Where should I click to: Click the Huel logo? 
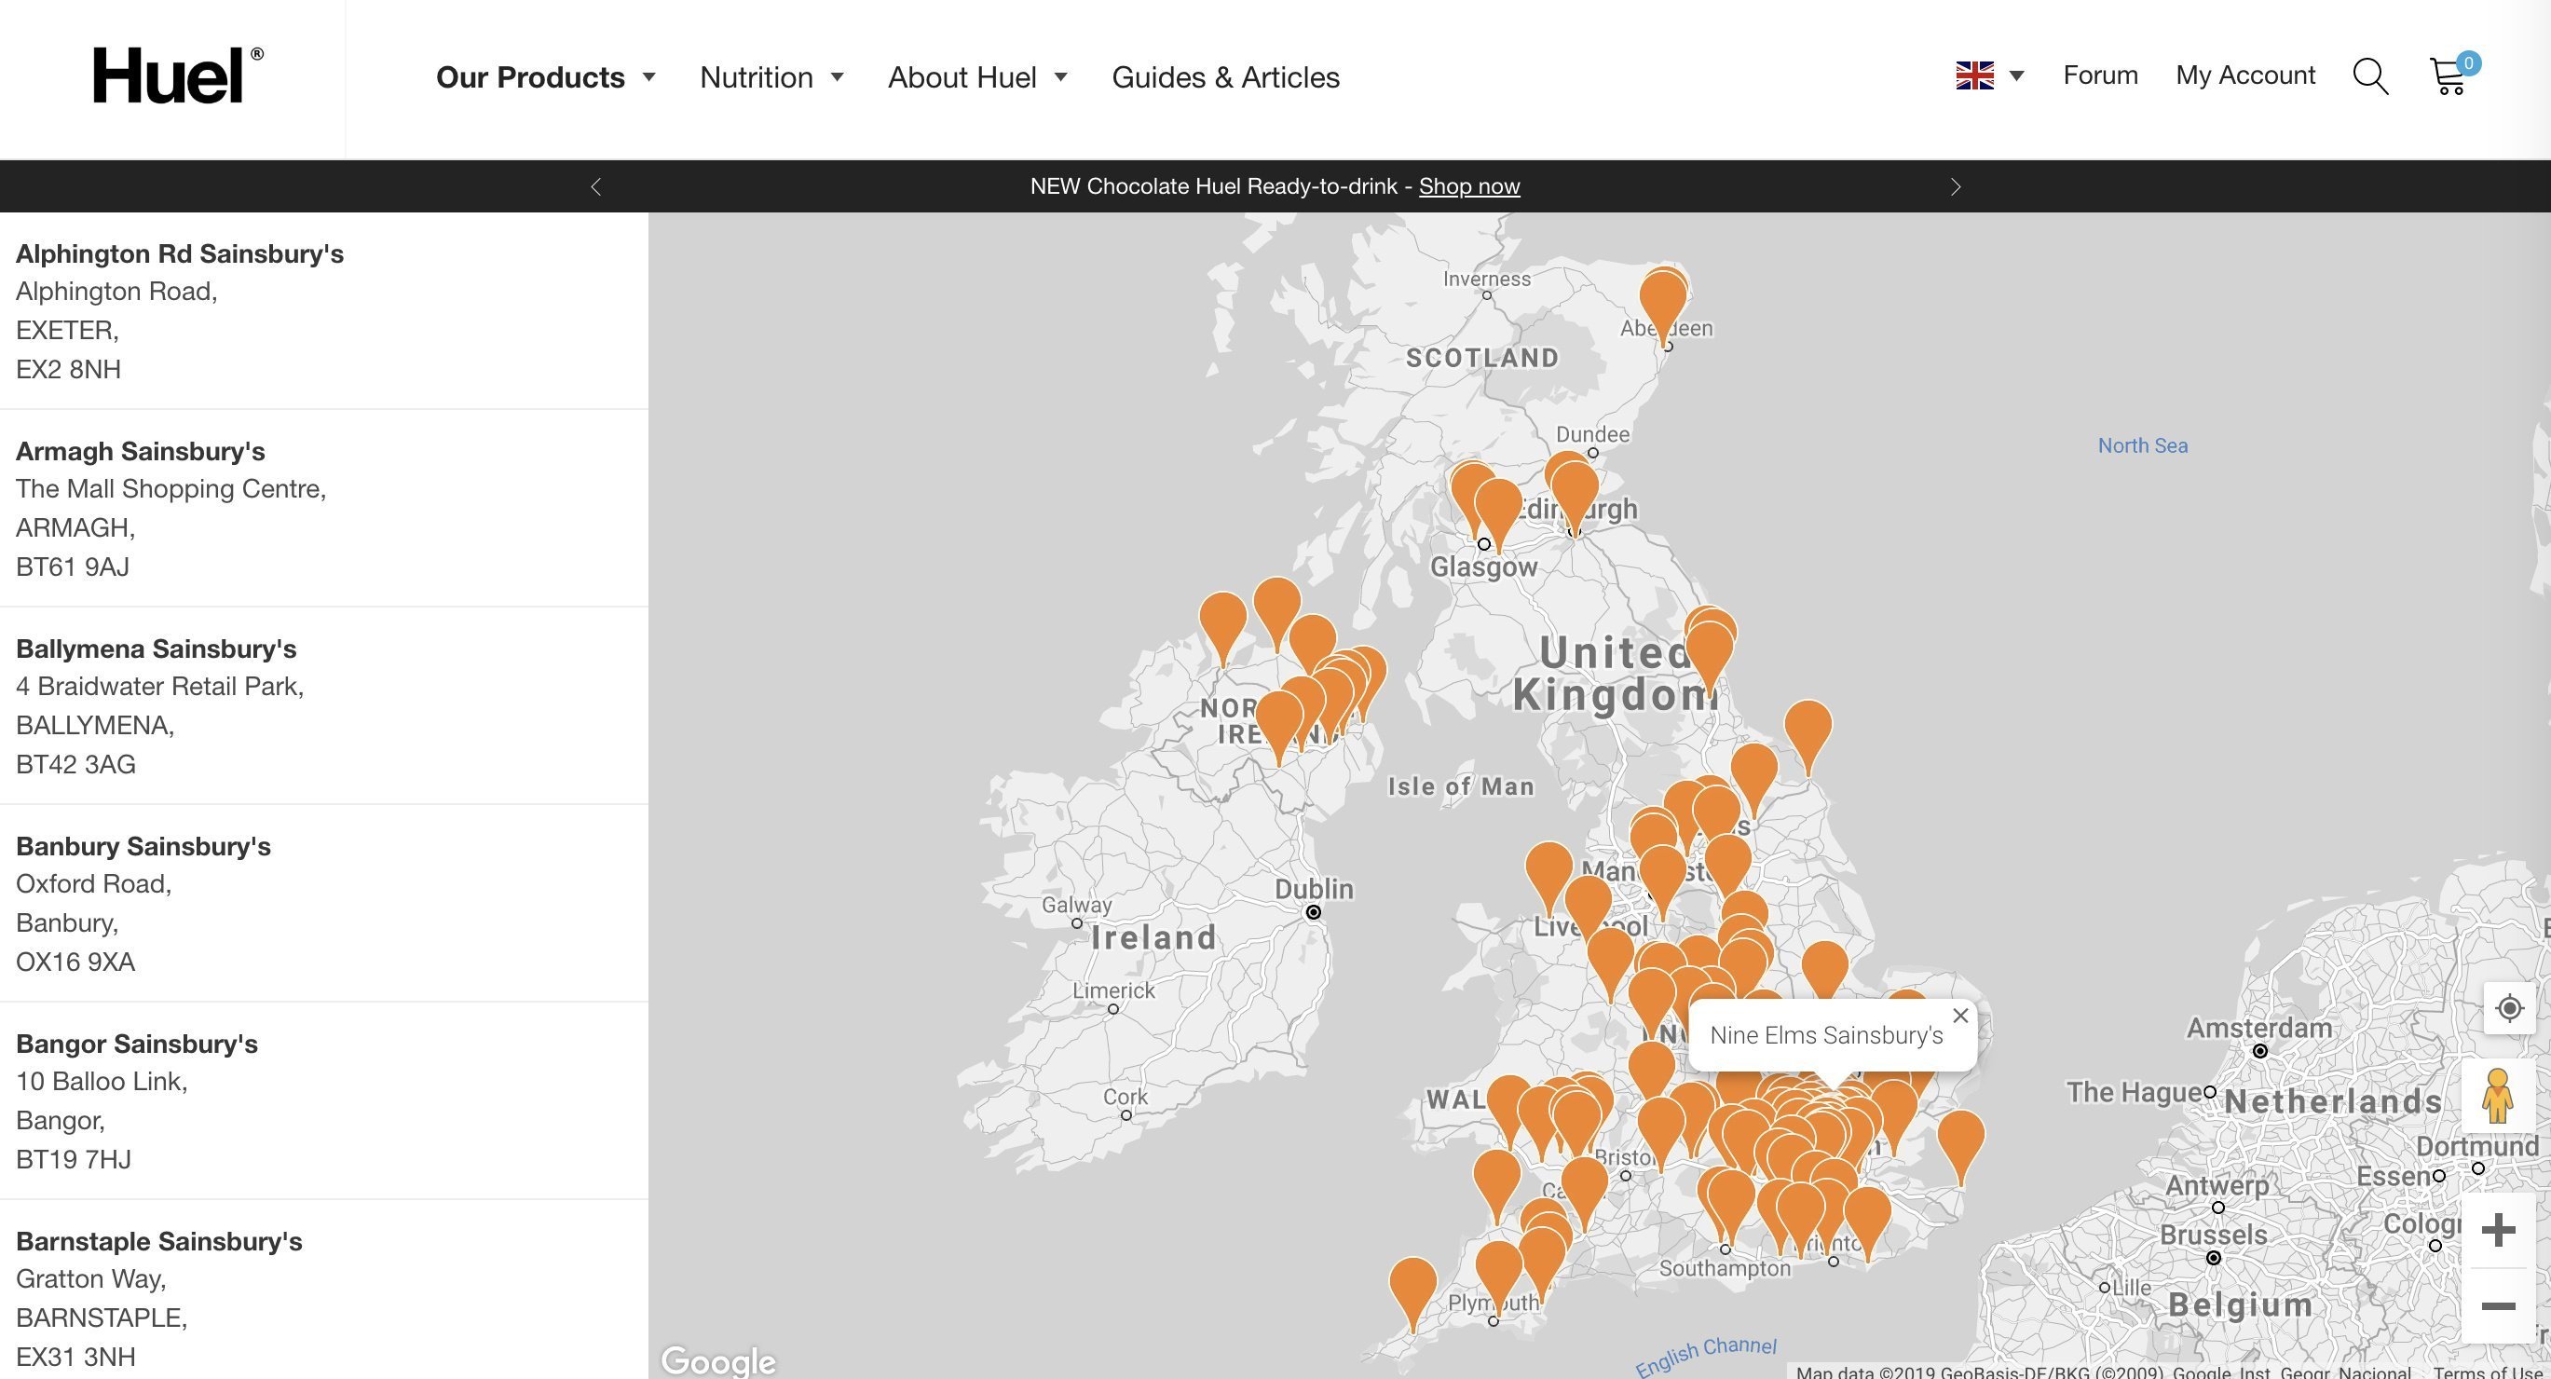coord(178,75)
